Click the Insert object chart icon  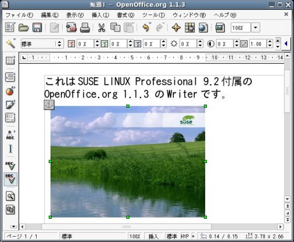pyautogui.click(x=10, y=91)
